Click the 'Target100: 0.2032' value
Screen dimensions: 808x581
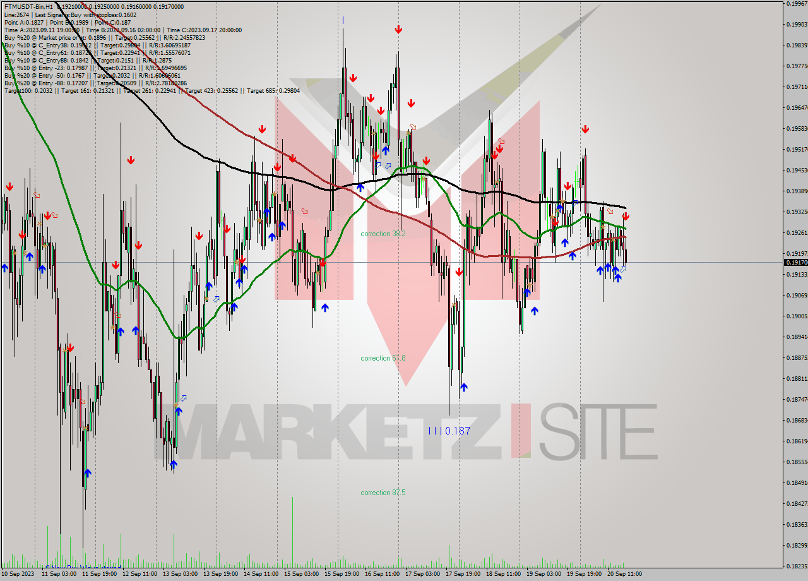click(28, 90)
